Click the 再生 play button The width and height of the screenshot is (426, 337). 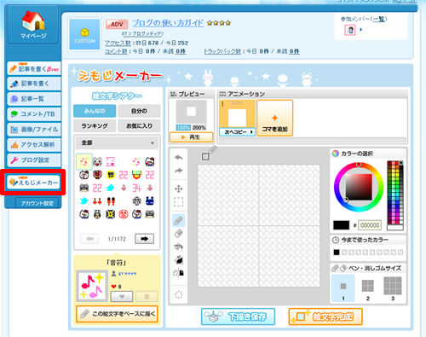[x=191, y=137]
